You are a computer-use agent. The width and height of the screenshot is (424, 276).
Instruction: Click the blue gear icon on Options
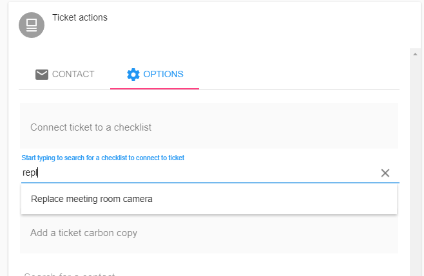pos(133,74)
